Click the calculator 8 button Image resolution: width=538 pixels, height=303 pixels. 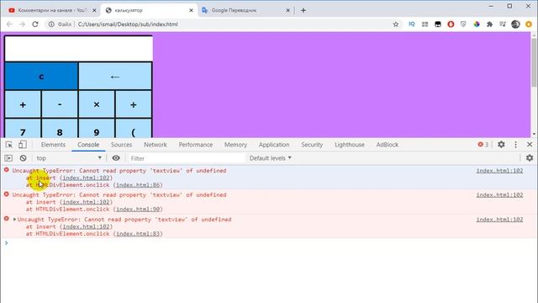[x=60, y=129]
